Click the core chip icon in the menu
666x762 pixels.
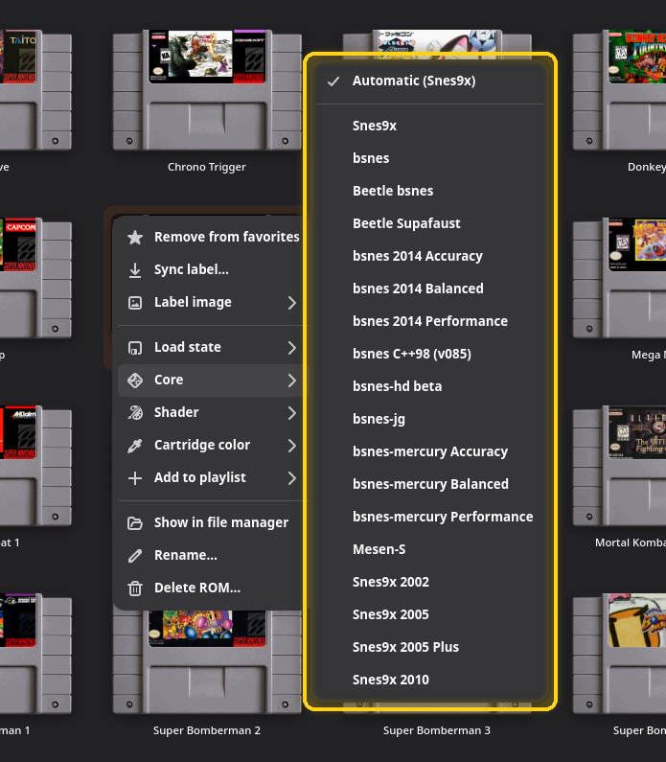(135, 380)
